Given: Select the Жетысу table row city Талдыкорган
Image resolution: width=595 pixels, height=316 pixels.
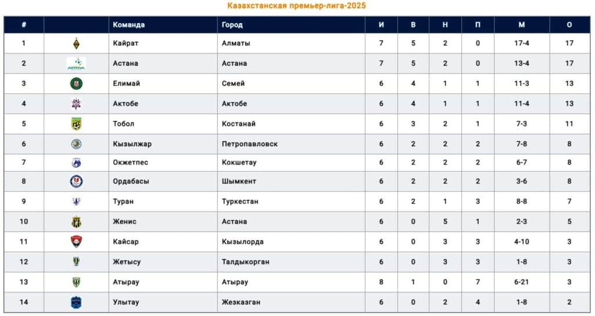Looking at the screenshot, I should pos(246,262).
